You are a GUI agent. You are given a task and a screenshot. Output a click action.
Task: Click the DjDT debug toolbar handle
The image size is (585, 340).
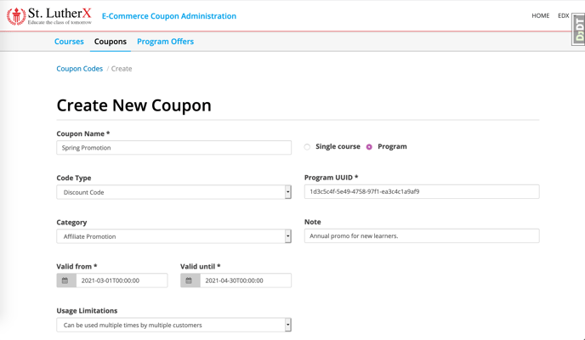coord(579,29)
